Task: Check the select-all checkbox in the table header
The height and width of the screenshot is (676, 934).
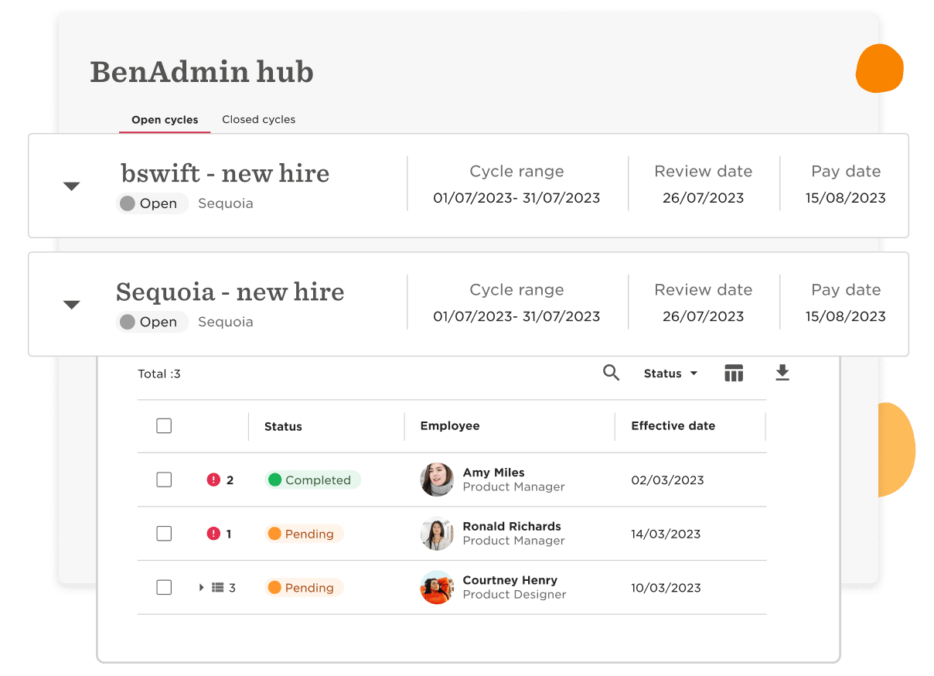Action: 164,425
